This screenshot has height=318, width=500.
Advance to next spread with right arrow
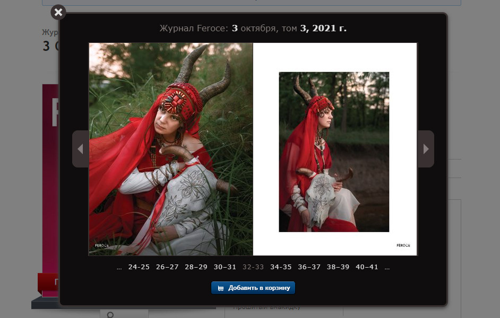pyautogui.click(x=426, y=149)
